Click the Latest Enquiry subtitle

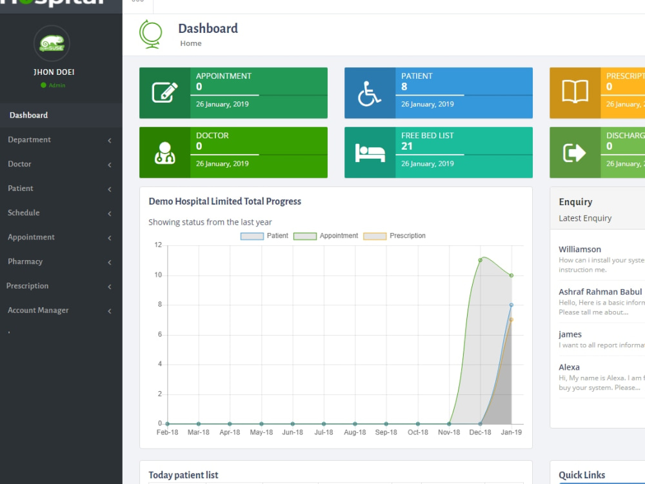[585, 218]
